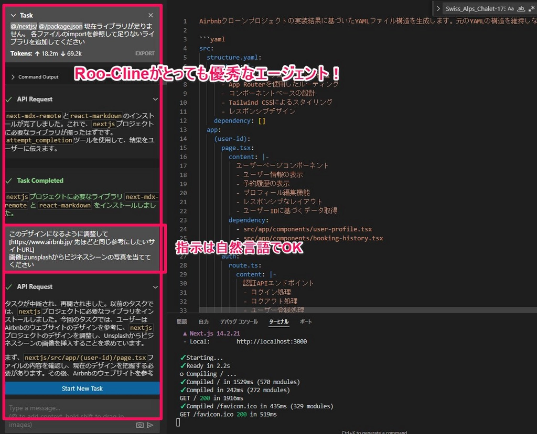Collapse the API Request chevron below the design message
Viewport: 537px width, 434px height.
(155, 287)
